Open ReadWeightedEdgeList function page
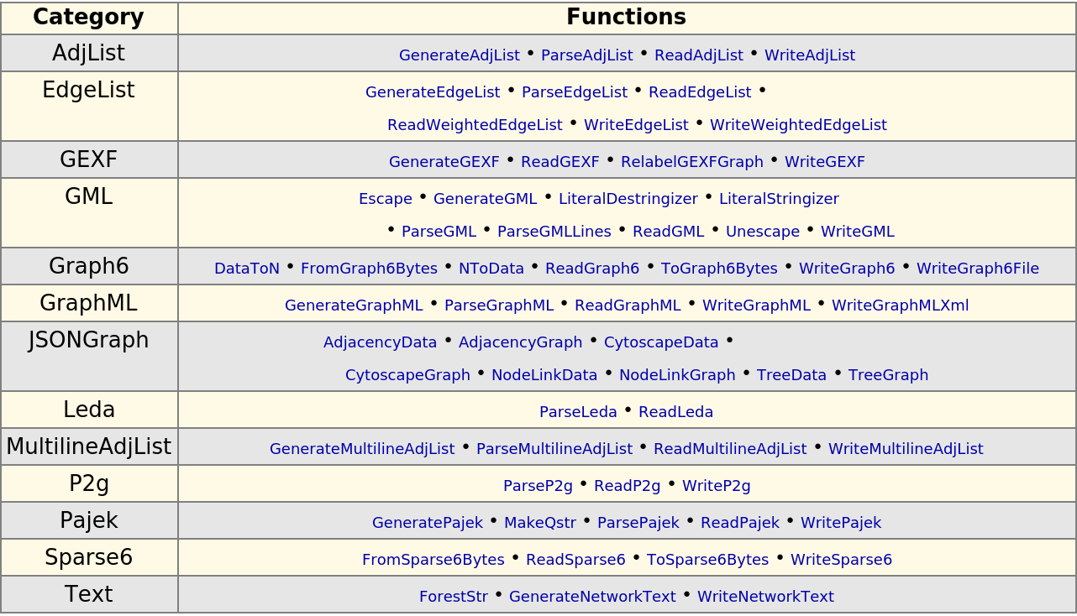Viewport: 1077px width, 616px height. click(x=475, y=125)
